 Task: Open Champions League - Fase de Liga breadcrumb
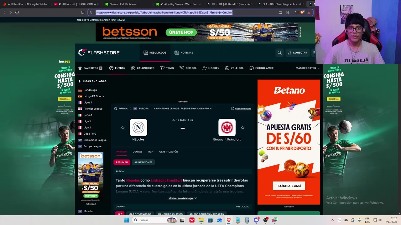pos(183,109)
